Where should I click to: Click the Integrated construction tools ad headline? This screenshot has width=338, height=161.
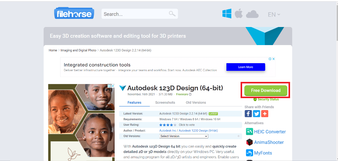click(x=97, y=65)
